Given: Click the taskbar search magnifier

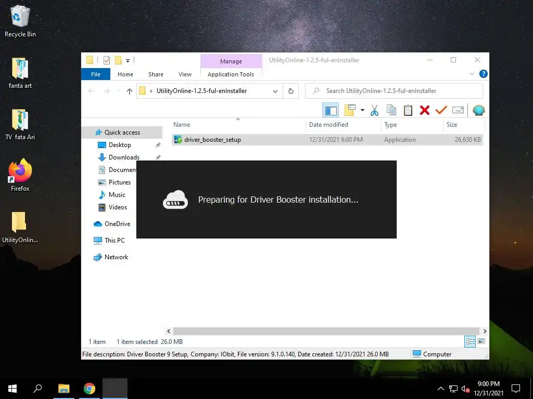Looking at the screenshot, I should click(37, 389).
